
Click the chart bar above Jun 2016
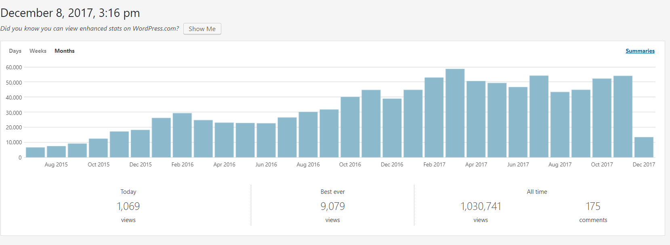266,140
